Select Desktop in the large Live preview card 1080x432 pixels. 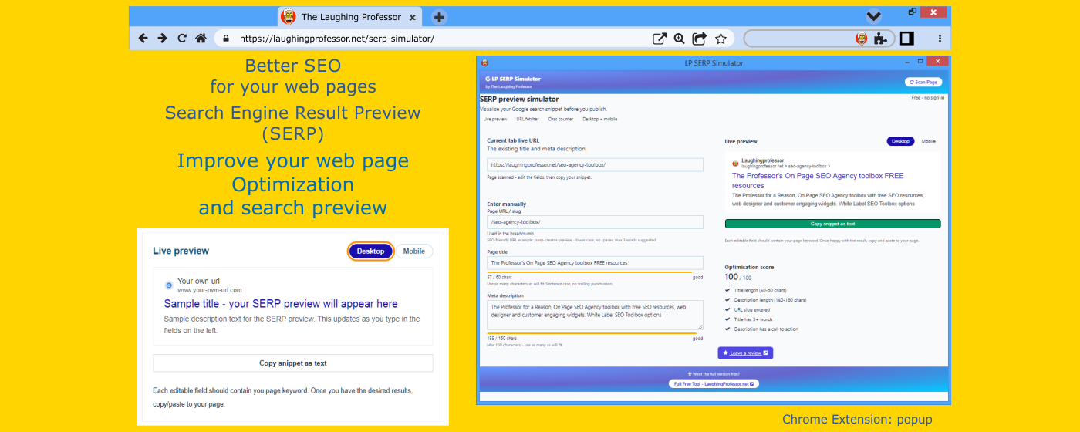click(370, 251)
